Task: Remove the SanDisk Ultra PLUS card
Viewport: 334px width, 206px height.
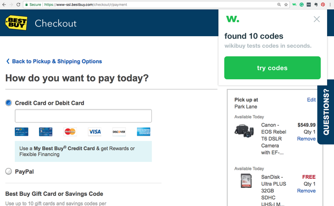Action: (306, 191)
